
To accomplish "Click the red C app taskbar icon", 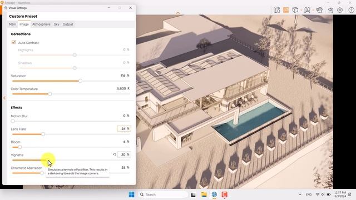I will (225, 194).
